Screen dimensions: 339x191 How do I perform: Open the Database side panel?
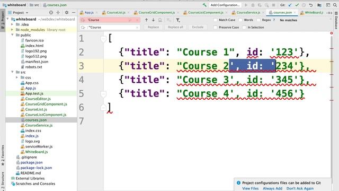pos(336,21)
